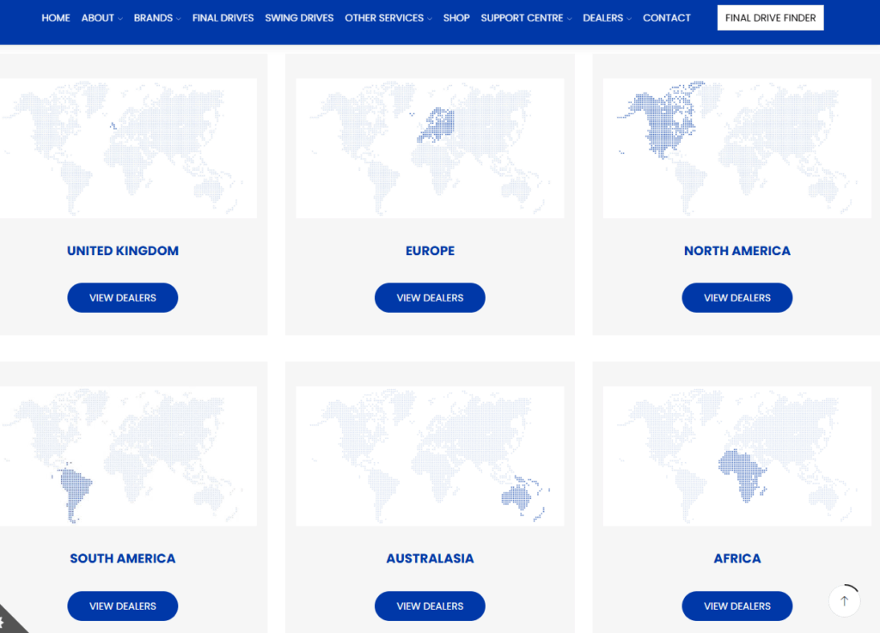This screenshot has height=633, width=880.
Task: View dealers for North America
Action: pos(736,297)
